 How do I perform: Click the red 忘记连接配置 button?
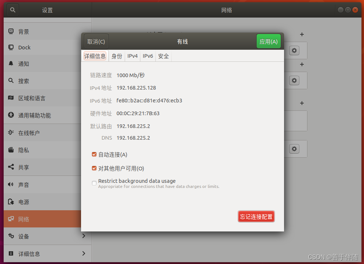pos(256,216)
